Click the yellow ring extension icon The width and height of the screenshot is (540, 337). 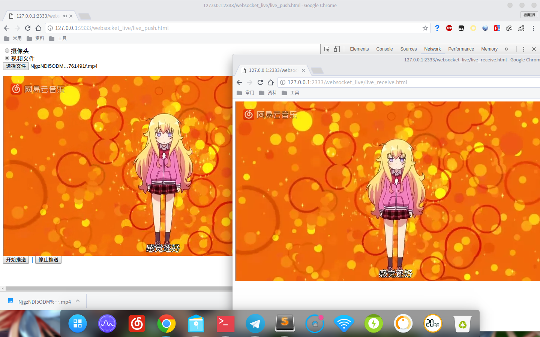coord(473,28)
